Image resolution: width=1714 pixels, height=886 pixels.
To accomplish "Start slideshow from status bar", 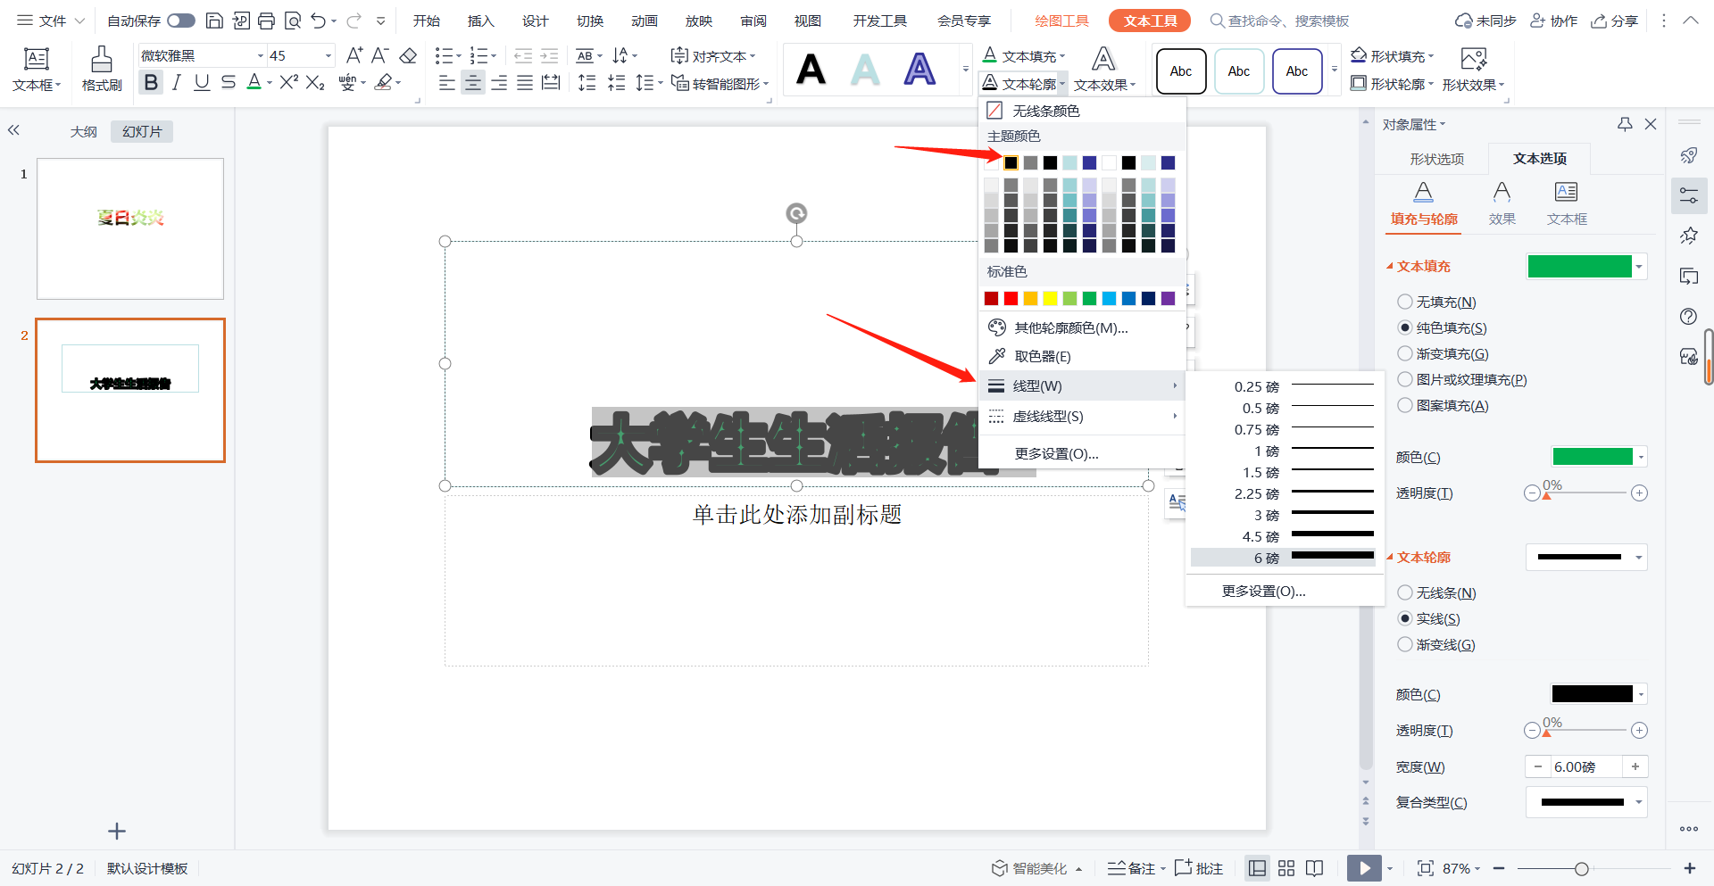I will point(1363,868).
